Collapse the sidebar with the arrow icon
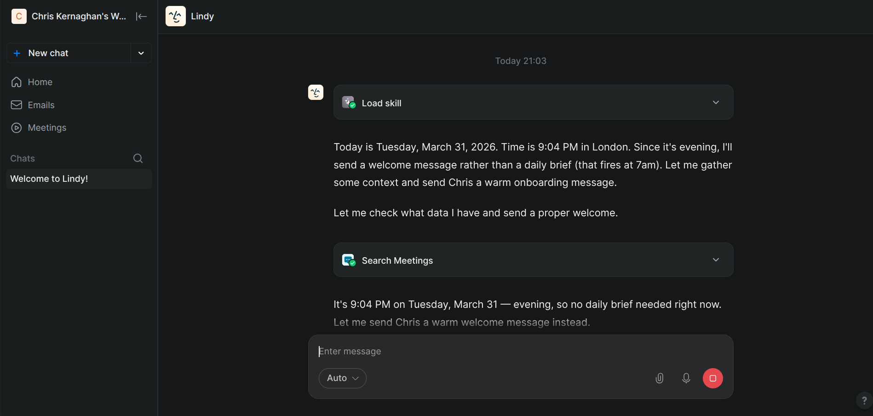The image size is (873, 416). point(141,17)
